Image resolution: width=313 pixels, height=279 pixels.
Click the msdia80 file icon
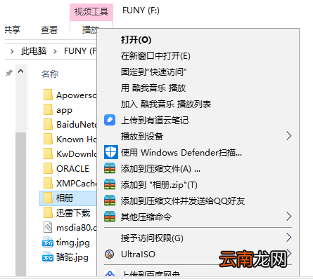point(48,227)
